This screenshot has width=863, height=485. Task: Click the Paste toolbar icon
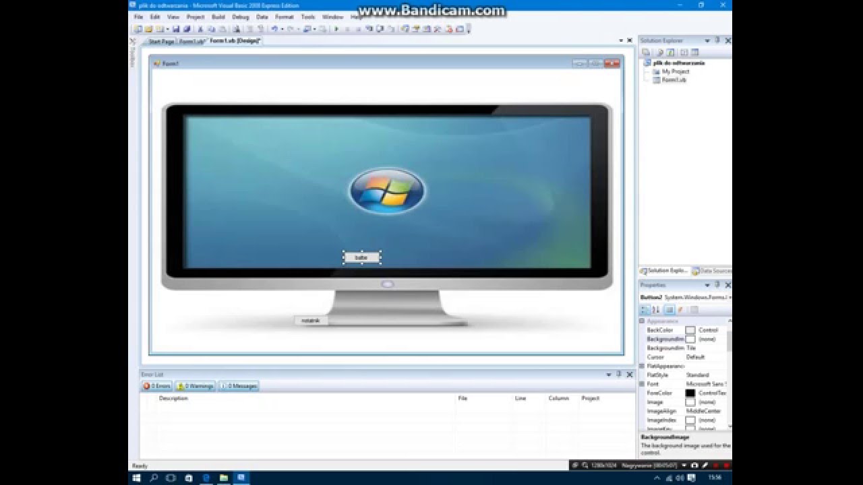click(222, 29)
